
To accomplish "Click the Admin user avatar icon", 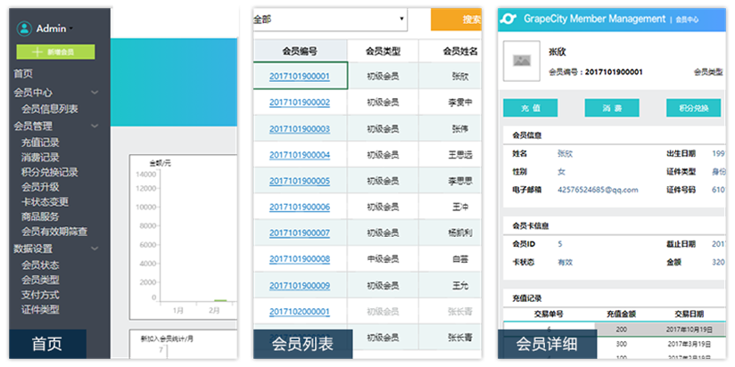I will 24,29.
